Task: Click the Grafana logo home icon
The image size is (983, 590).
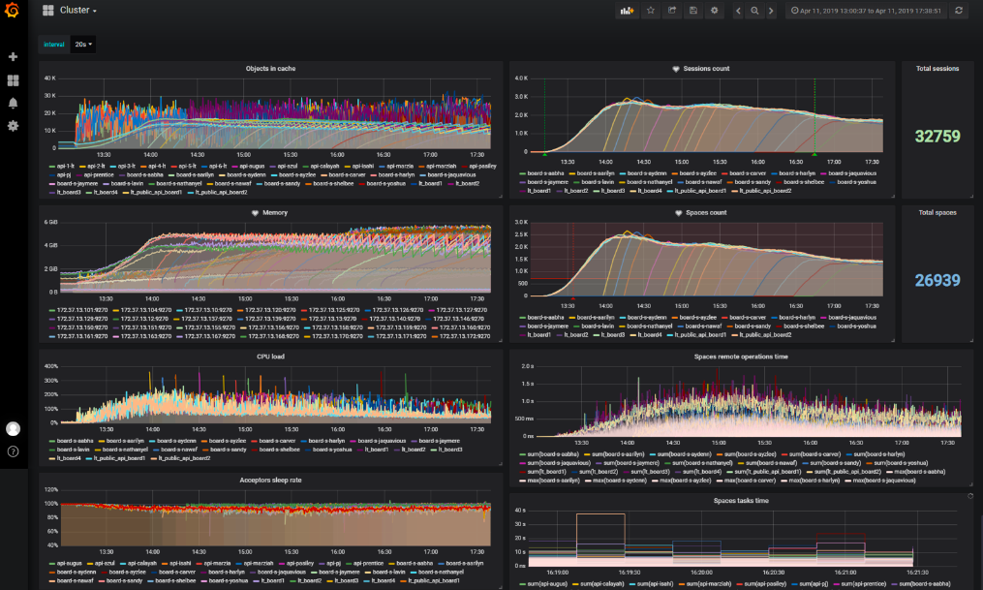Action: click(x=12, y=11)
